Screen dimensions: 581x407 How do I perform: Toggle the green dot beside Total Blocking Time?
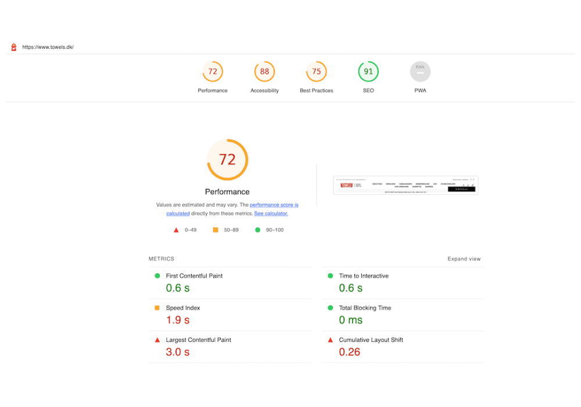[331, 308]
